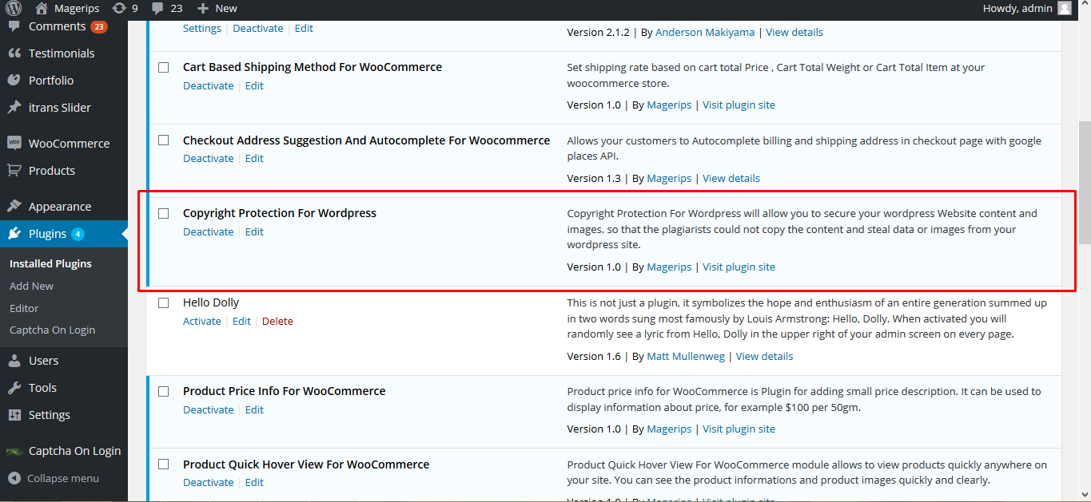Click the itrans Slider pin icon

(14, 108)
